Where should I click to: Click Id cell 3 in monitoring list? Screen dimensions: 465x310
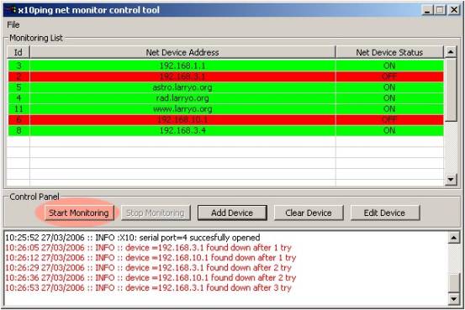click(18, 66)
